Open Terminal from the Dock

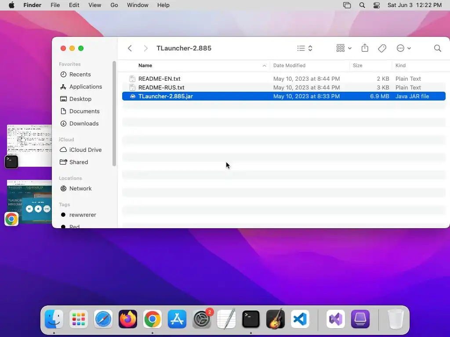point(251,319)
